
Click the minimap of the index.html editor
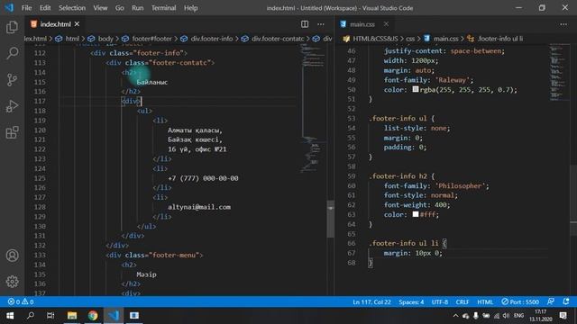pos(313,110)
